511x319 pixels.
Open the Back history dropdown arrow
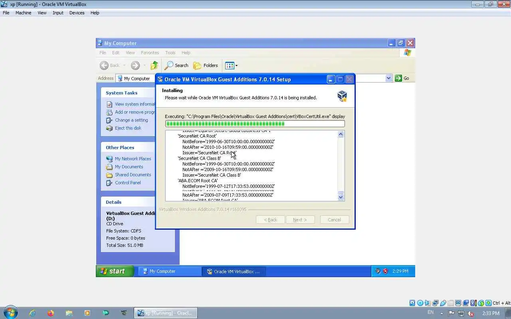pyautogui.click(x=124, y=65)
